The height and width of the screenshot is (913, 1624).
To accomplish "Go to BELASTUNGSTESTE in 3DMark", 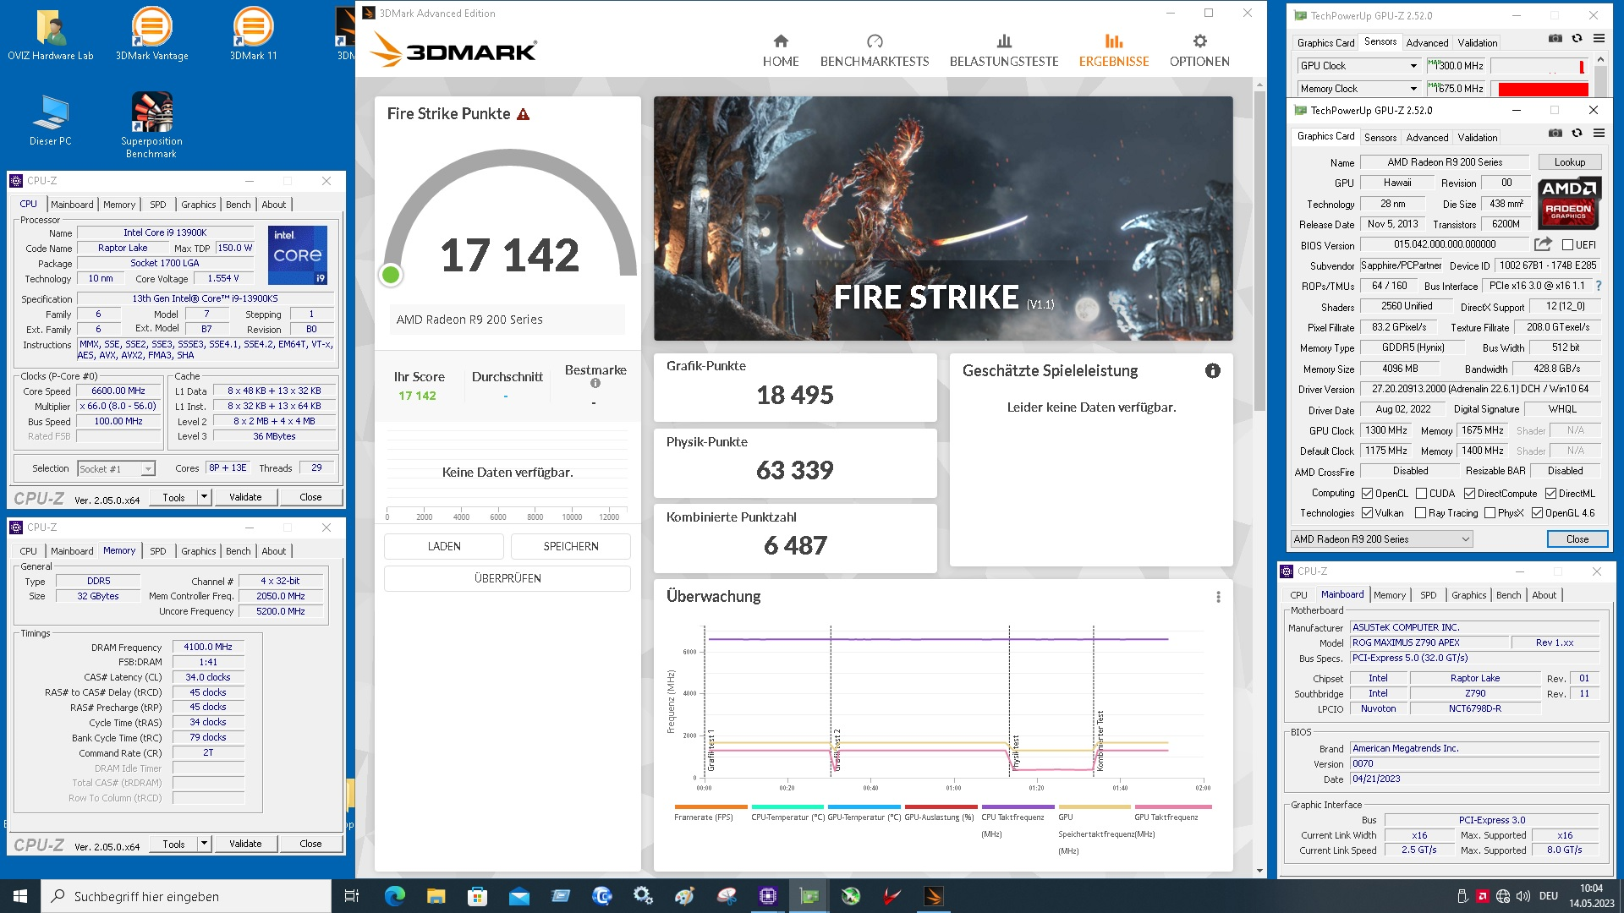I will pyautogui.click(x=1004, y=51).
